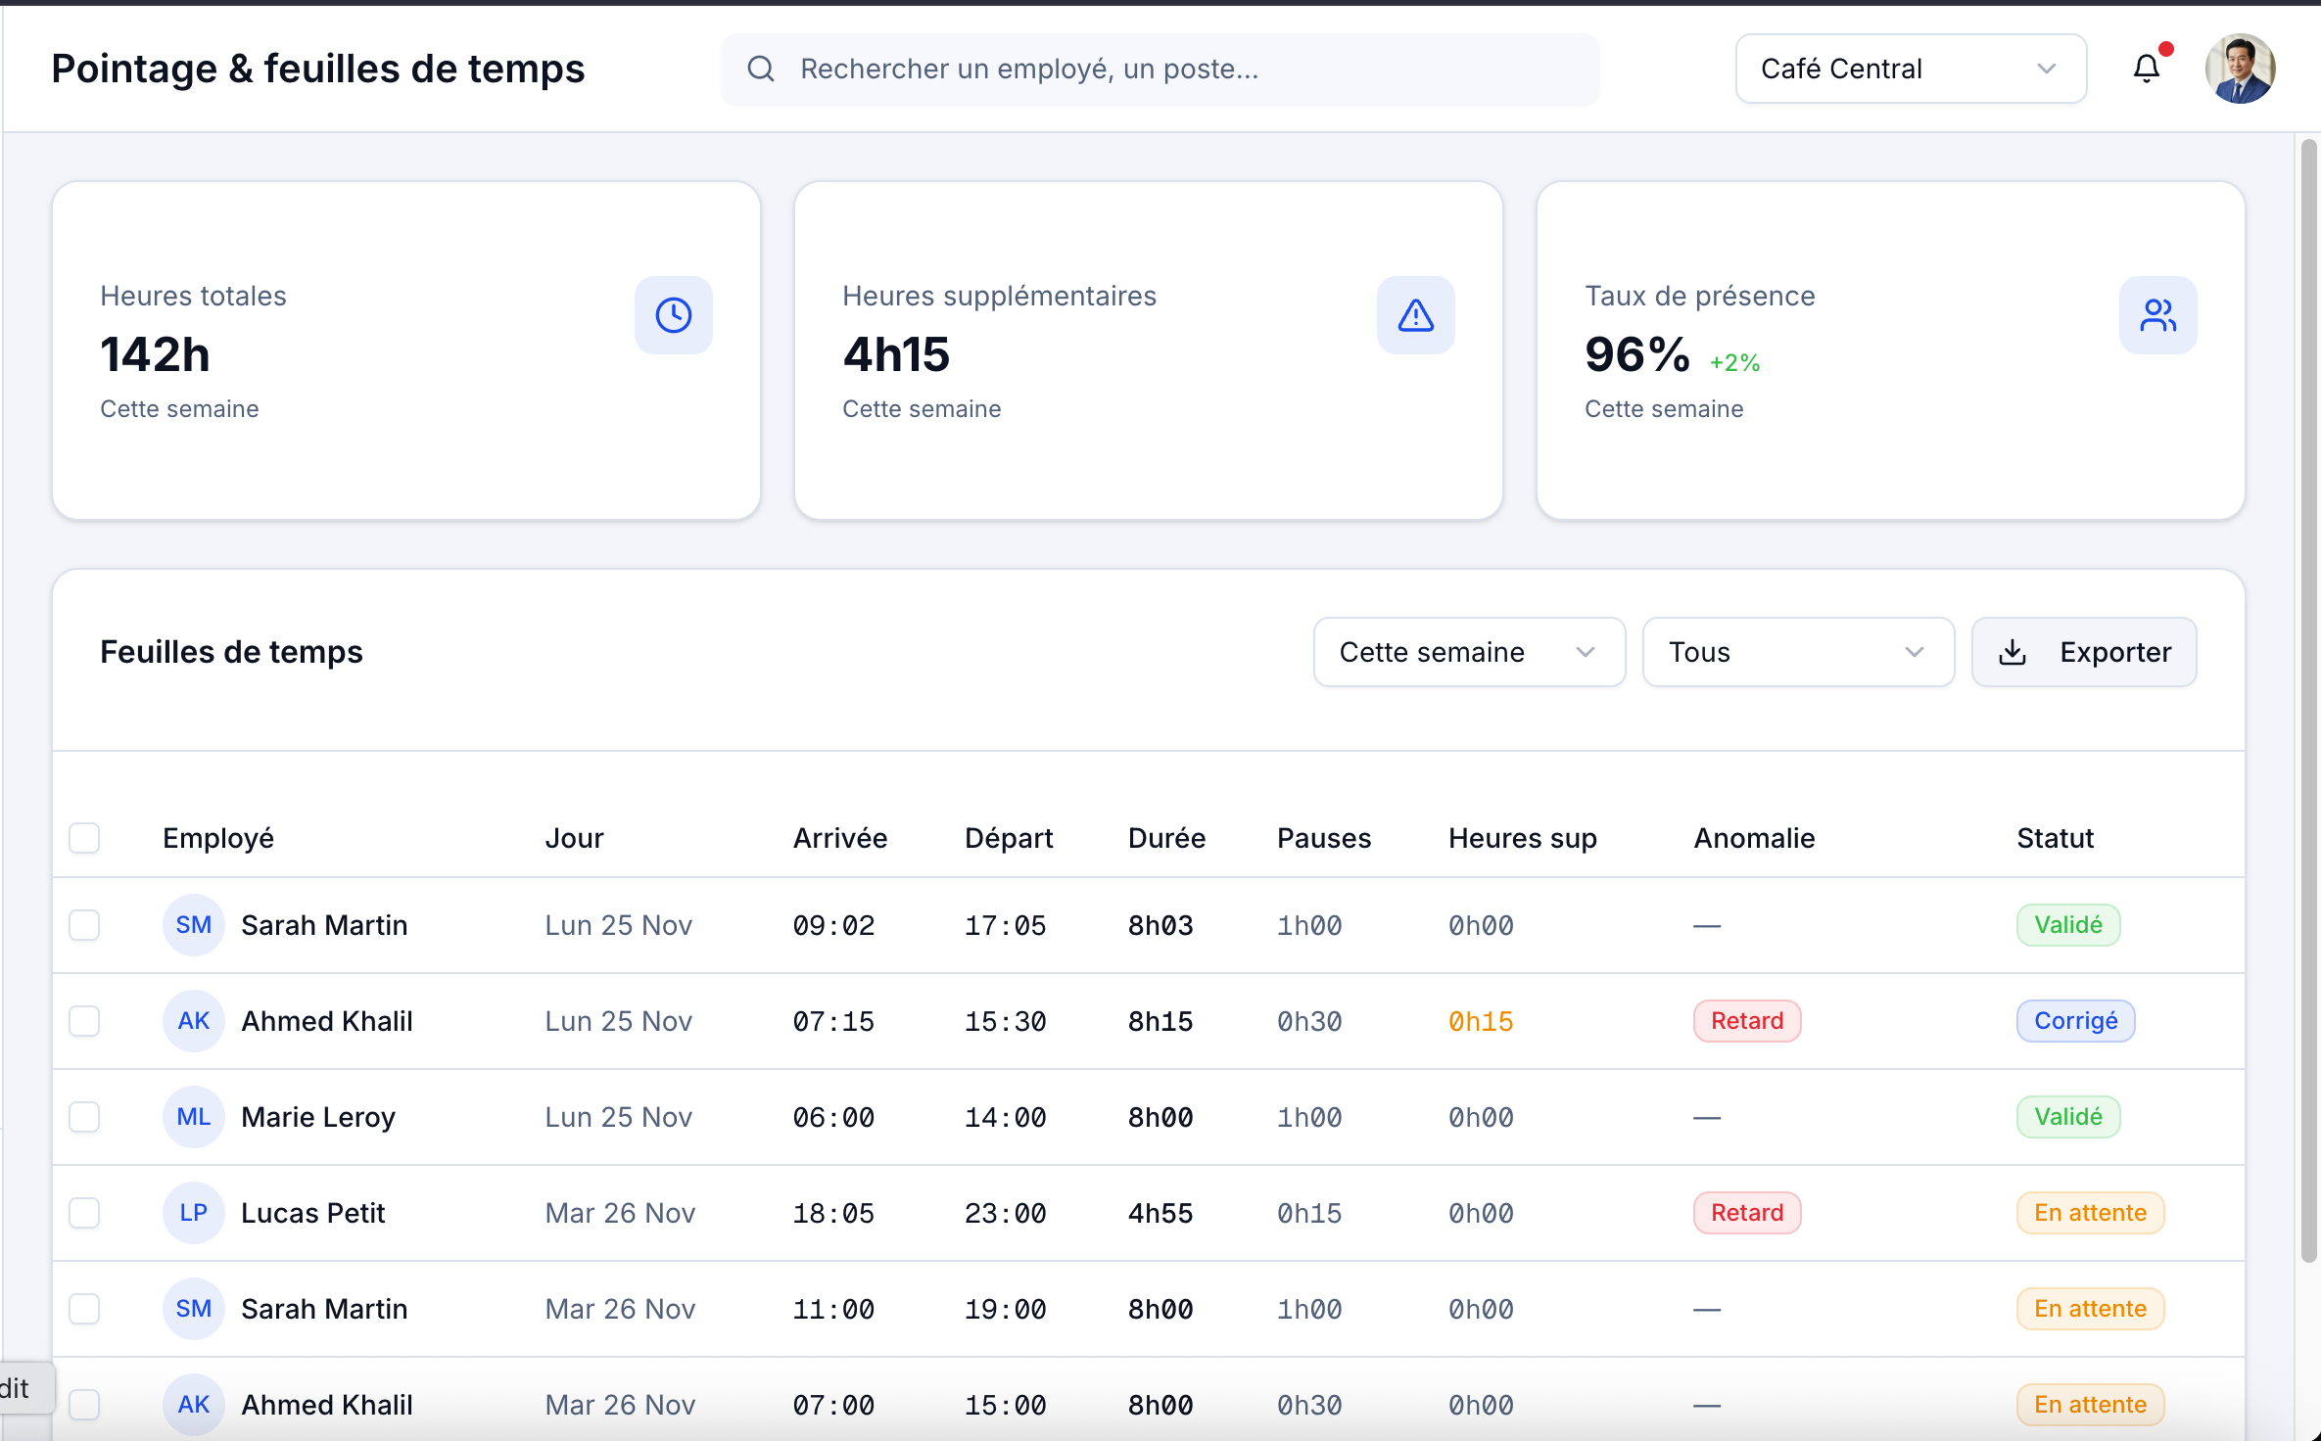Click the clock icon in Heures totales
The width and height of the screenshot is (2321, 1441).
tap(673, 315)
